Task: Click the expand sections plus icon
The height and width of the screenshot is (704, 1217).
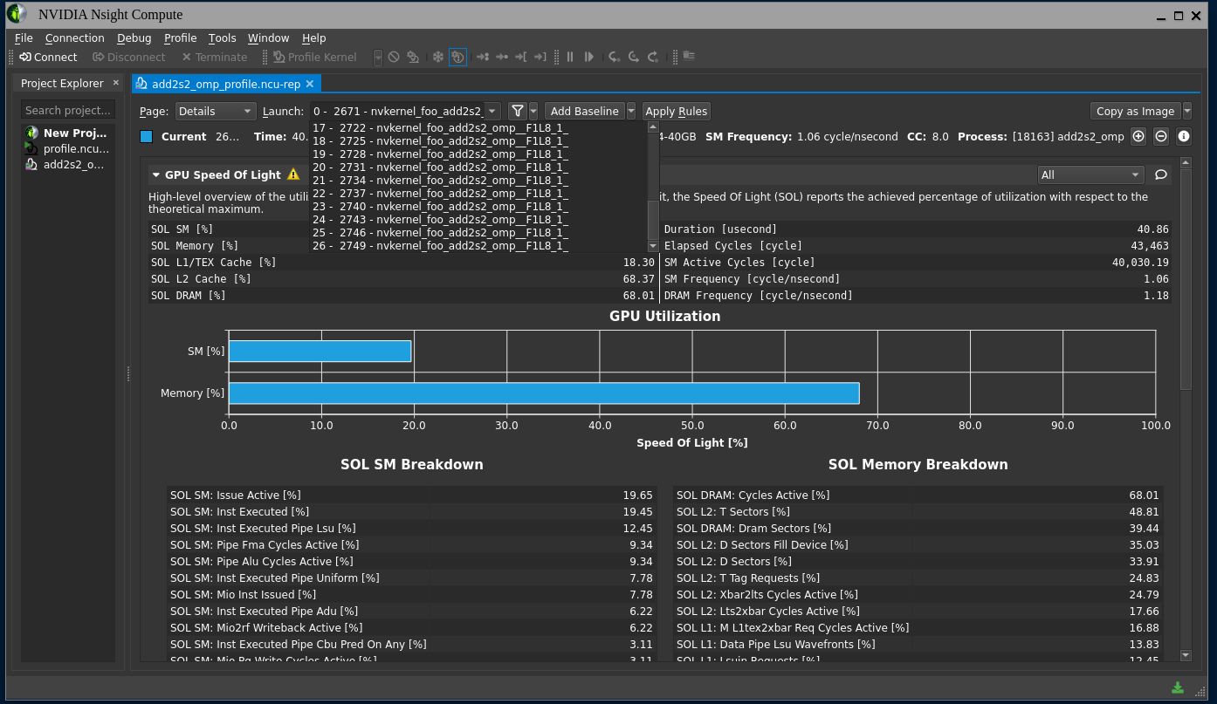Action: pyautogui.click(x=1138, y=136)
